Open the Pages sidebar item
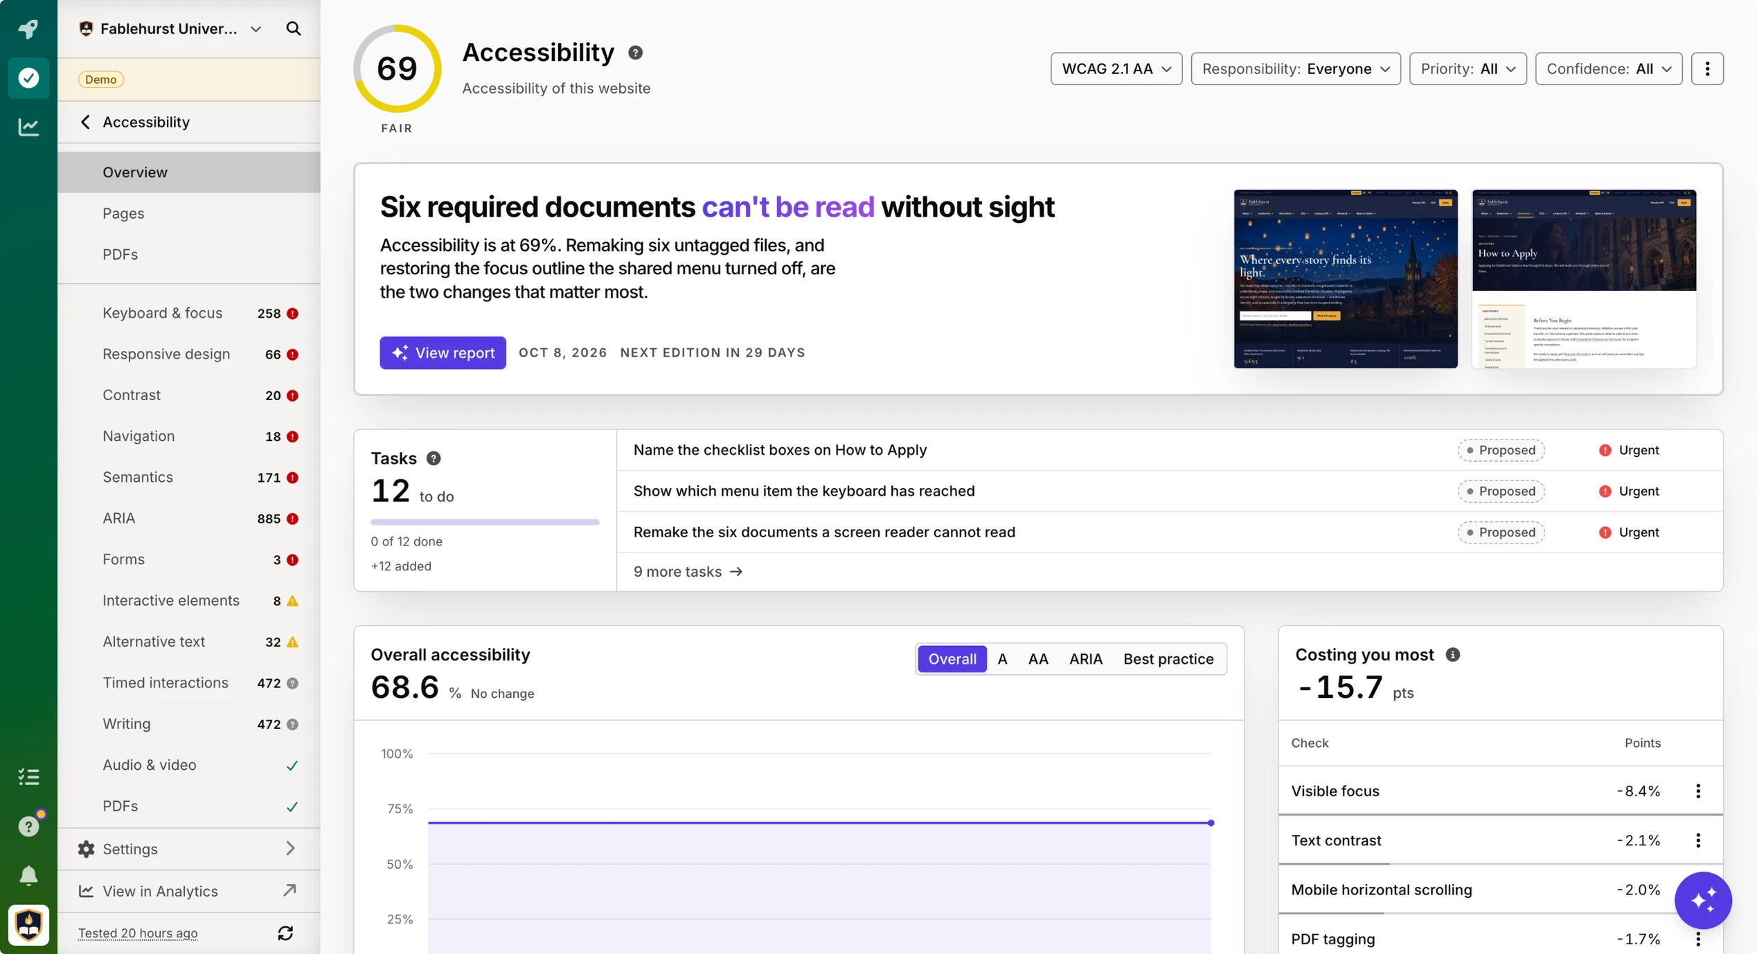The width and height of the screenshot is (1757, 954). [188, 213]
